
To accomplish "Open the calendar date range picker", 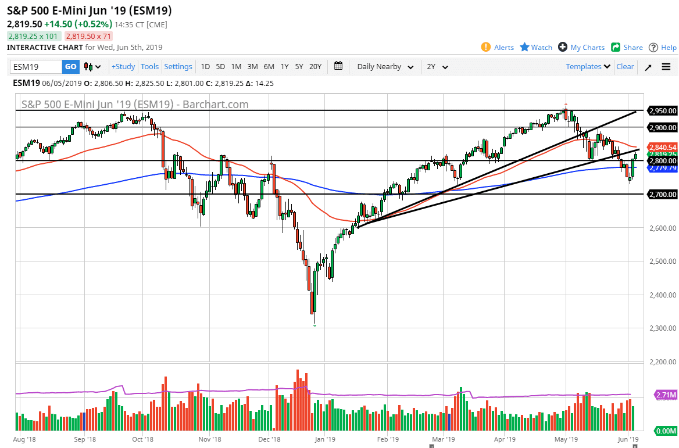I will (338, 66).
